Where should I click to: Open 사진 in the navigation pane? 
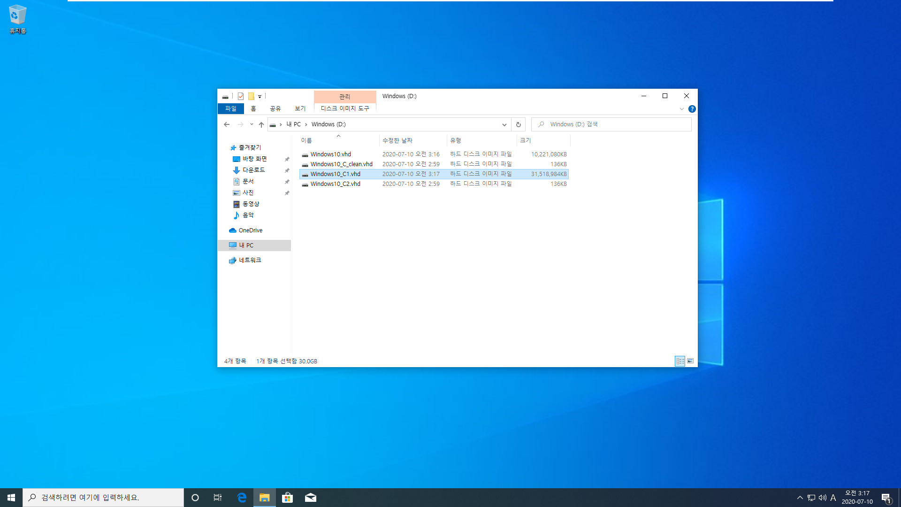[x=248, y=192]
